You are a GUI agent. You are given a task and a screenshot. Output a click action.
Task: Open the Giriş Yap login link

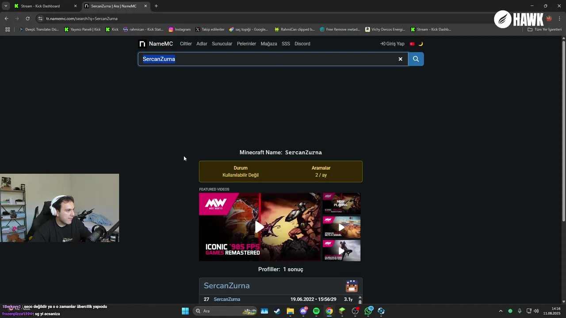tap(392, 44)
